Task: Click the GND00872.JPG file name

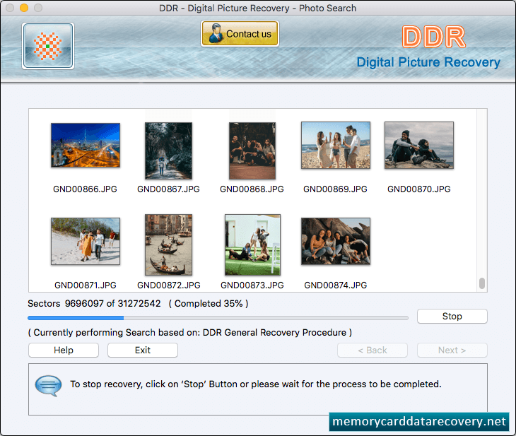Action: 169,285
